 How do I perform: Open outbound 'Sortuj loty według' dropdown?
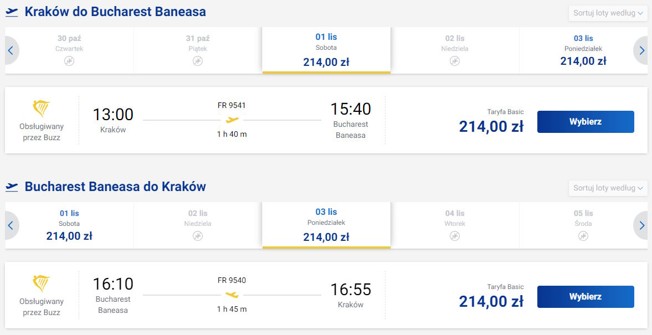tap(608, 13)
